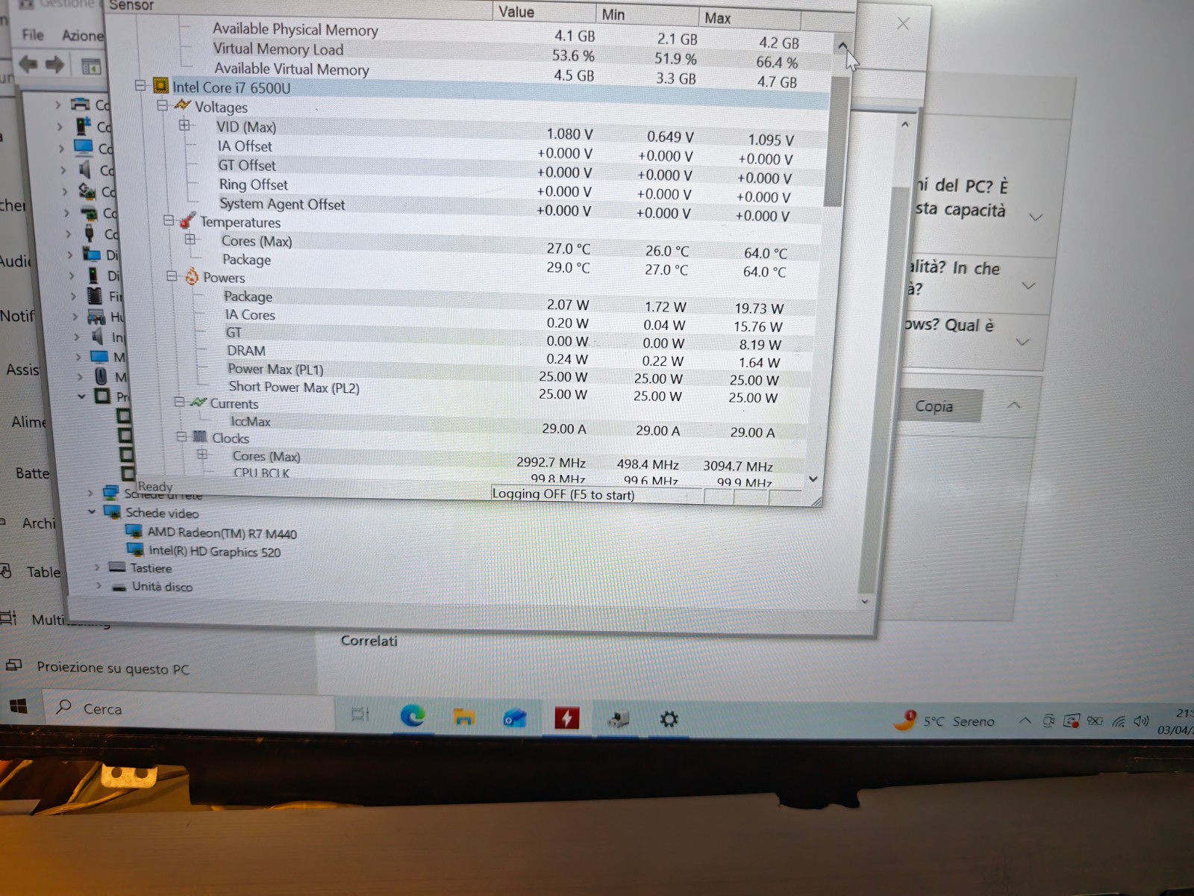Click the Voltages lightning icon in sensor tree

[x=182, y=105]
